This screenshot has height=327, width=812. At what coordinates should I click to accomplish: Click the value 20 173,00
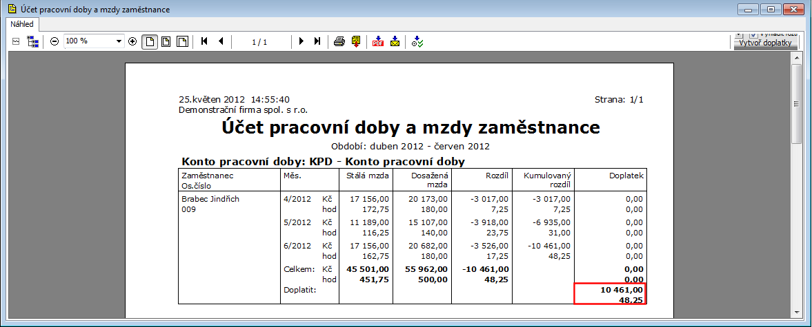[x=427, y=199]
